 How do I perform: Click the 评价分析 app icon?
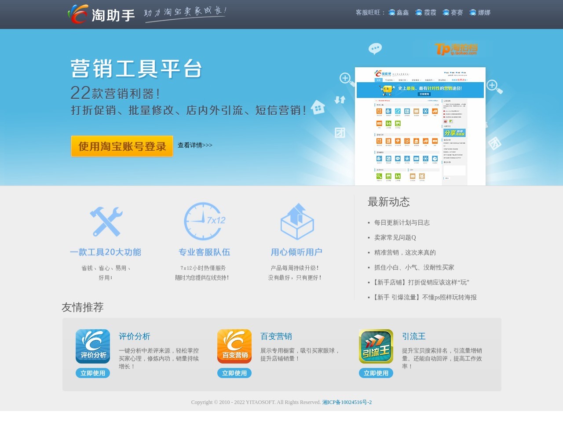[x=93, y=346]
